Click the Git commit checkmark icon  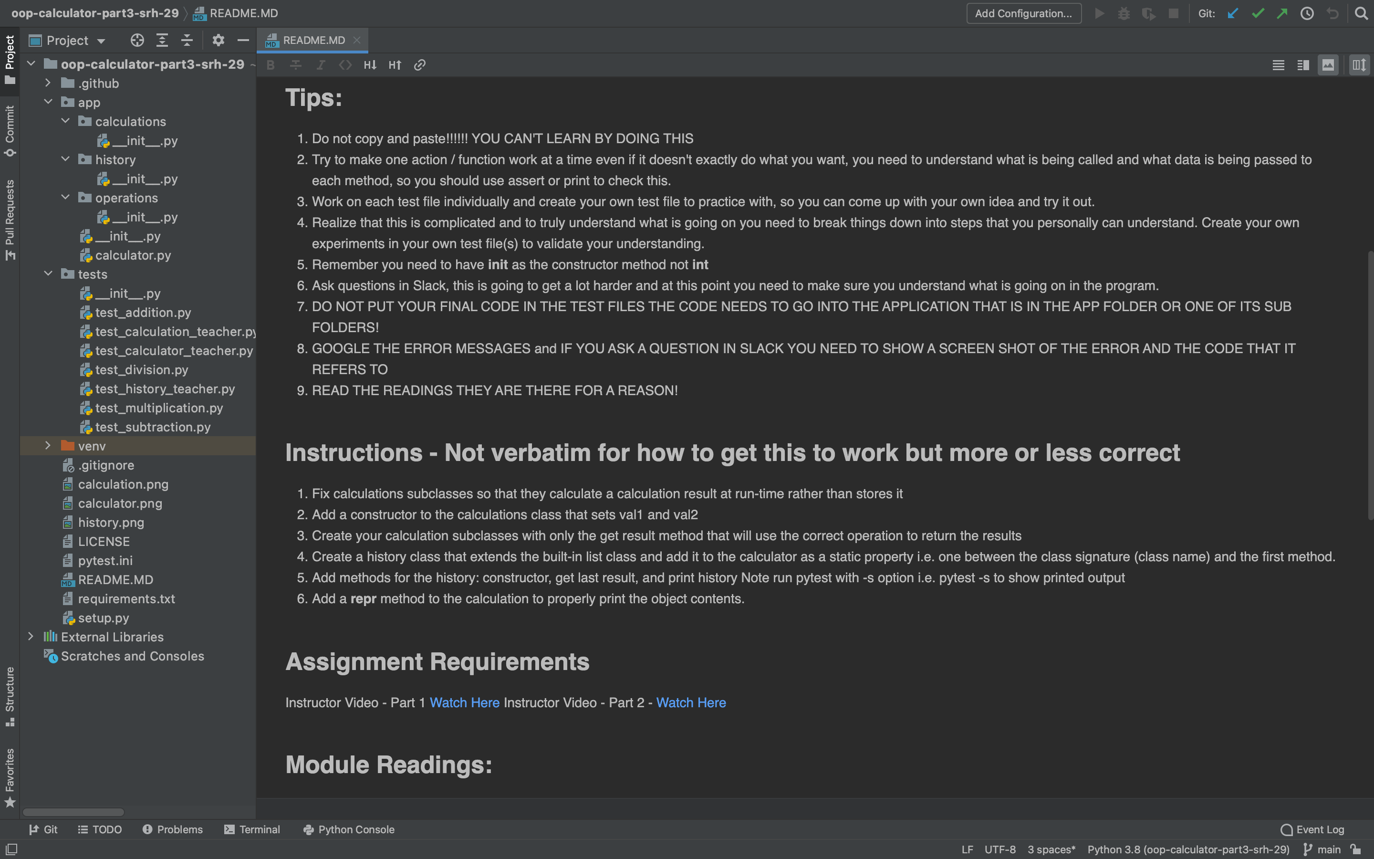(1258, 13)
